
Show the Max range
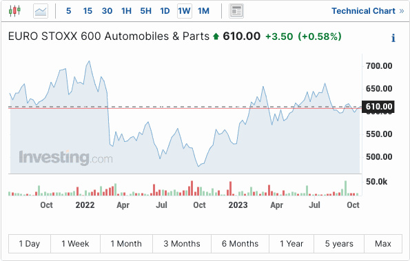pos(383,244)
